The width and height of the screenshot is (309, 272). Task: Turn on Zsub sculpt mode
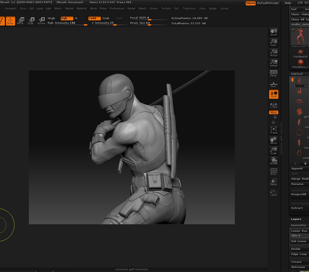[106, 18]
